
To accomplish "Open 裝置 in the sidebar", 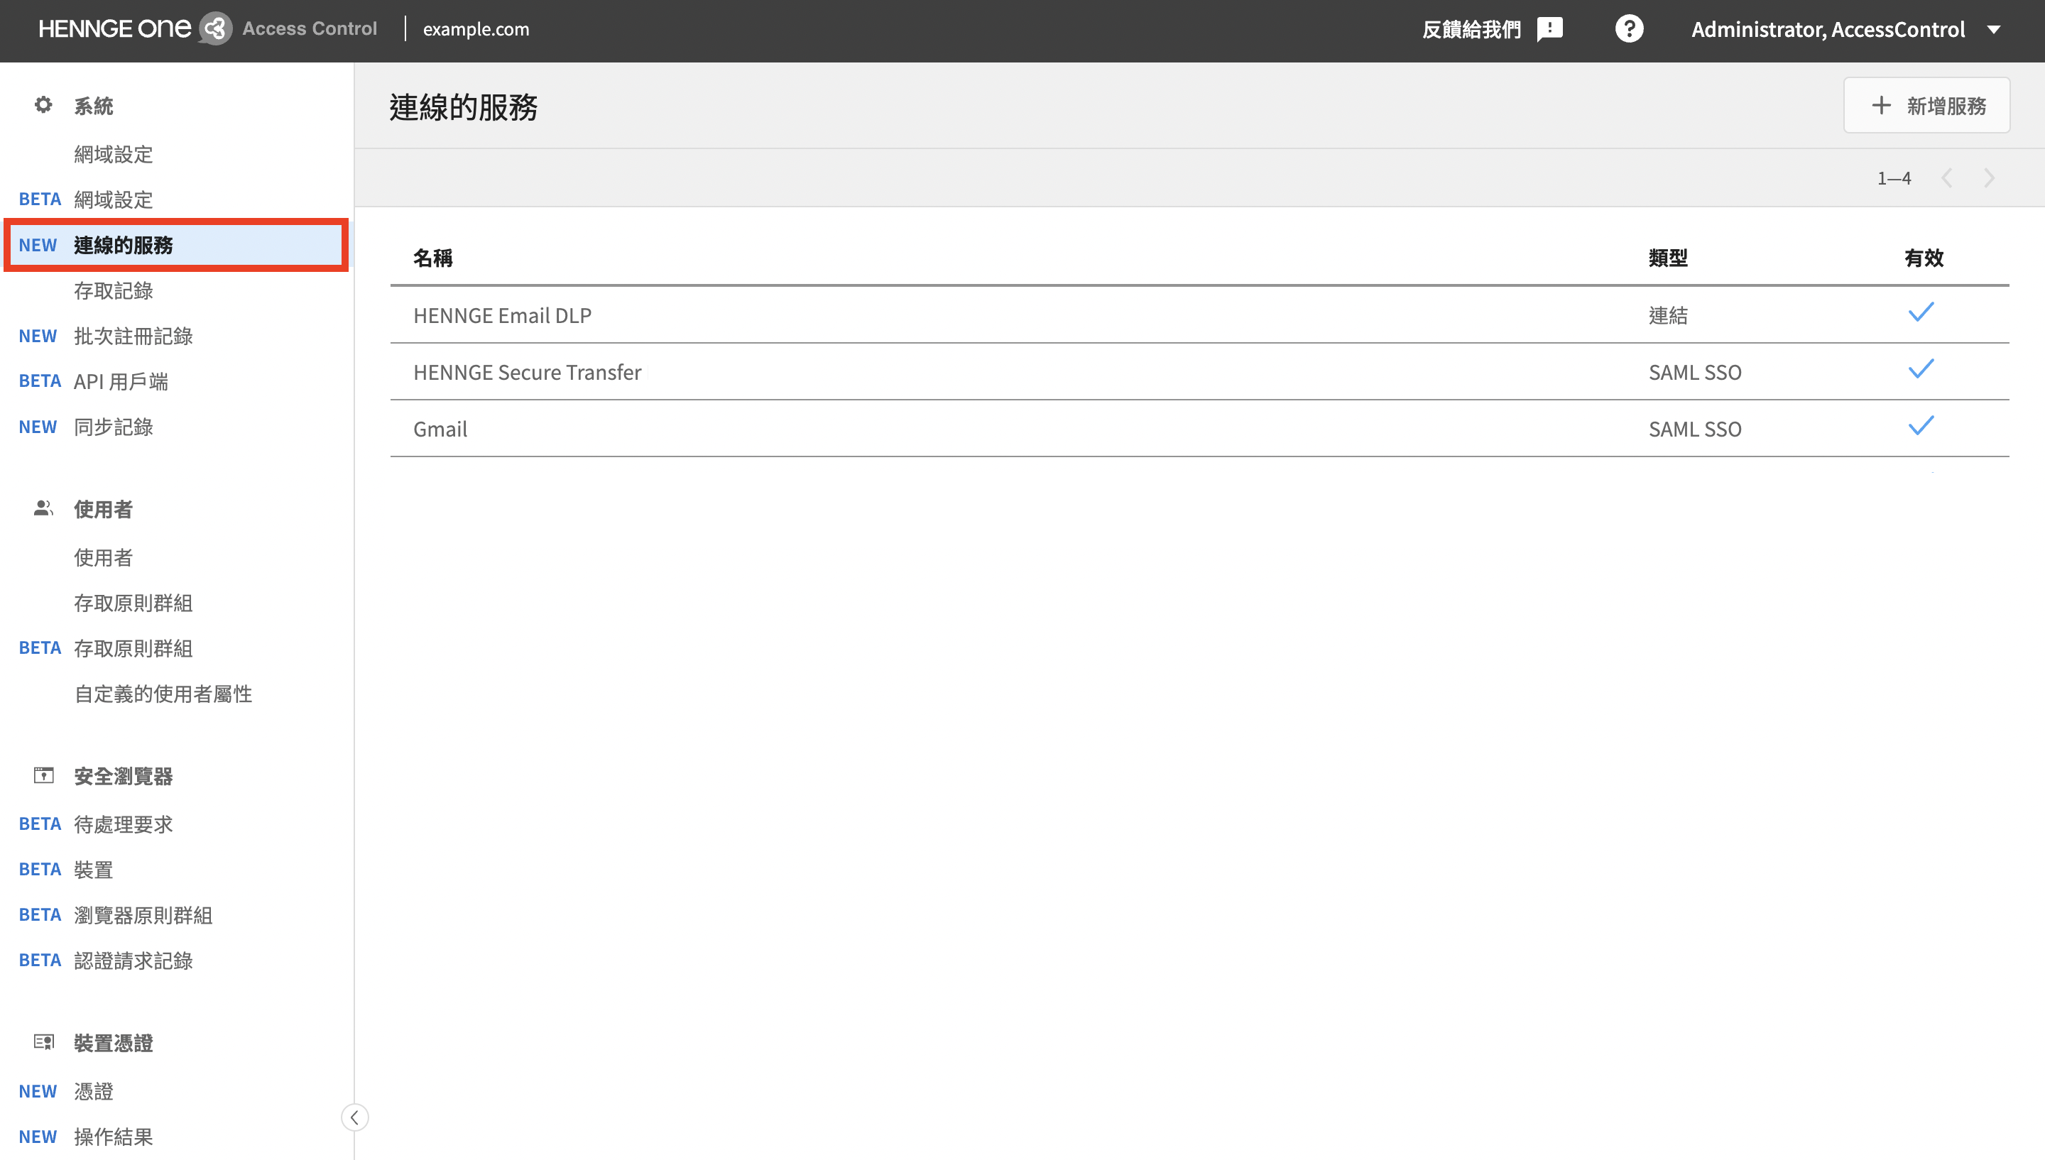I will (x=93, y=869).
